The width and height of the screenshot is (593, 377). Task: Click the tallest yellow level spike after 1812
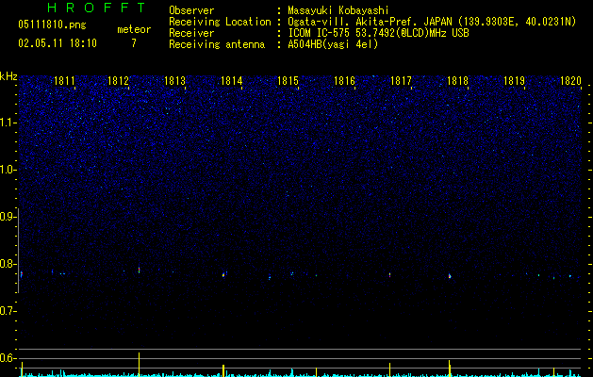[139, 364]
